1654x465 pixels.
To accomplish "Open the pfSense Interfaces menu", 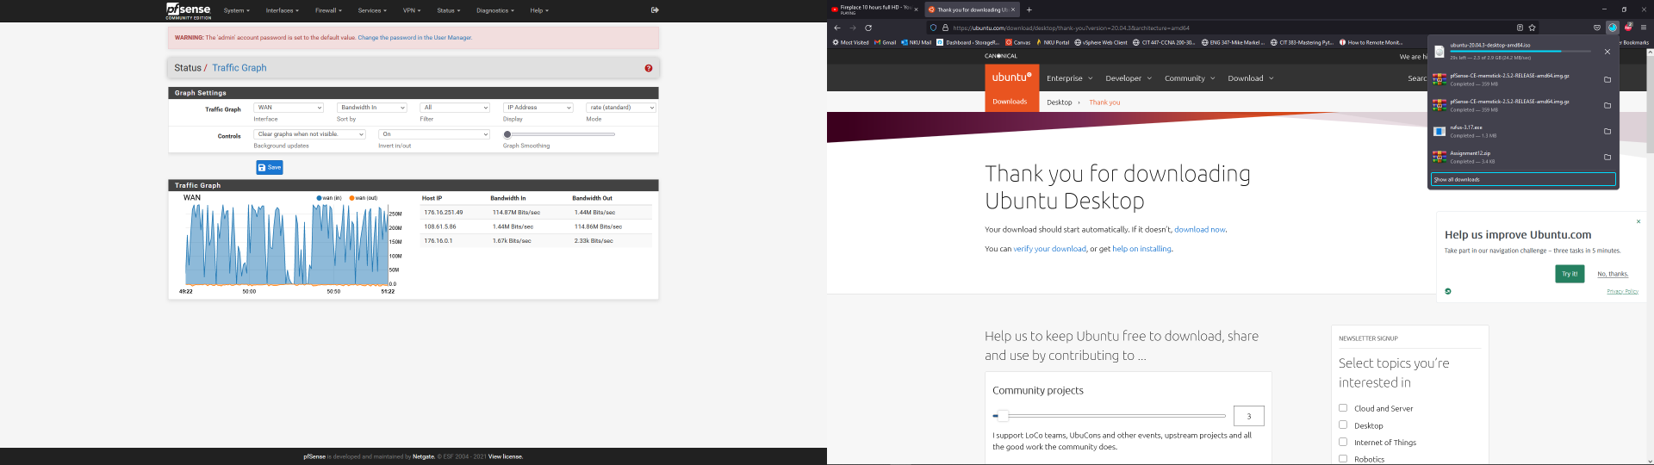I will point(282,10).
